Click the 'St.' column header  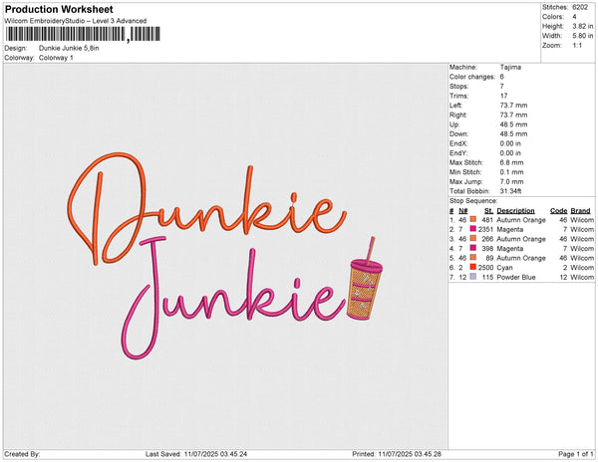coord(488,211)
